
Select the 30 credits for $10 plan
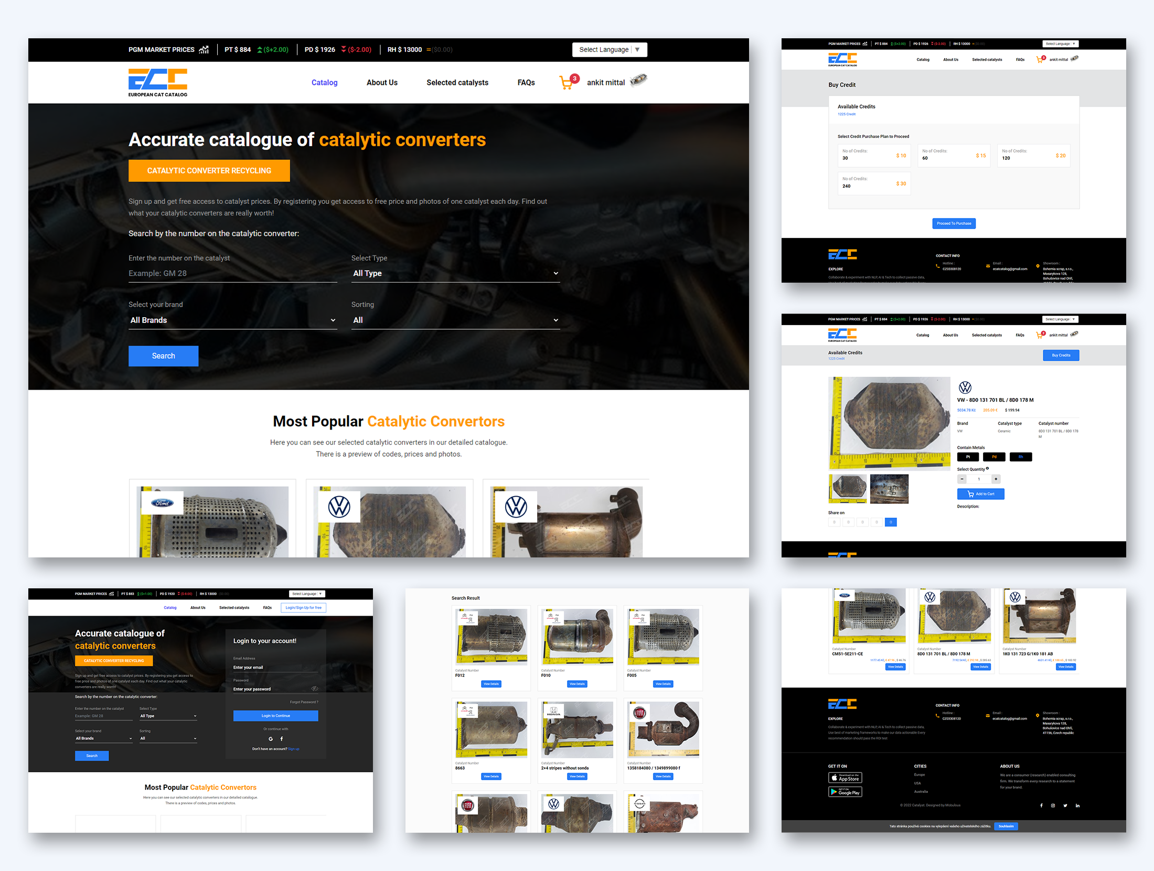tap(873, 155)
